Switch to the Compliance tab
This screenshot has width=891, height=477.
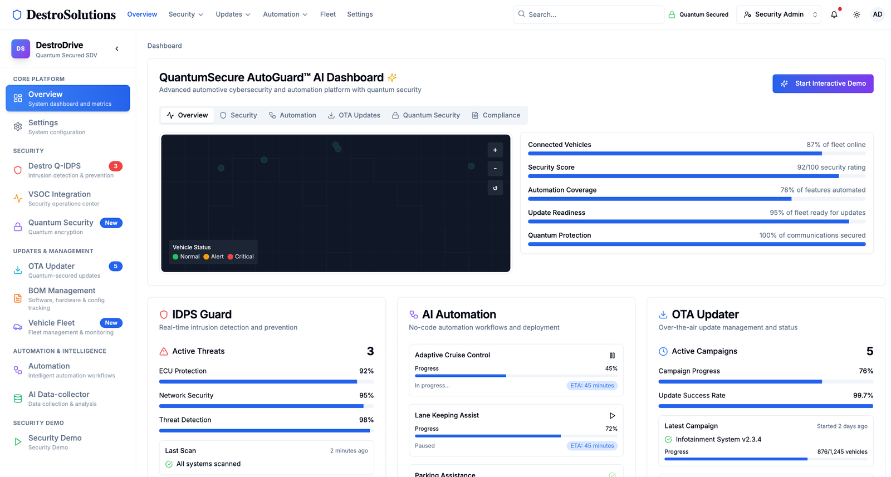pyautogui.click(x=496, y=115)
